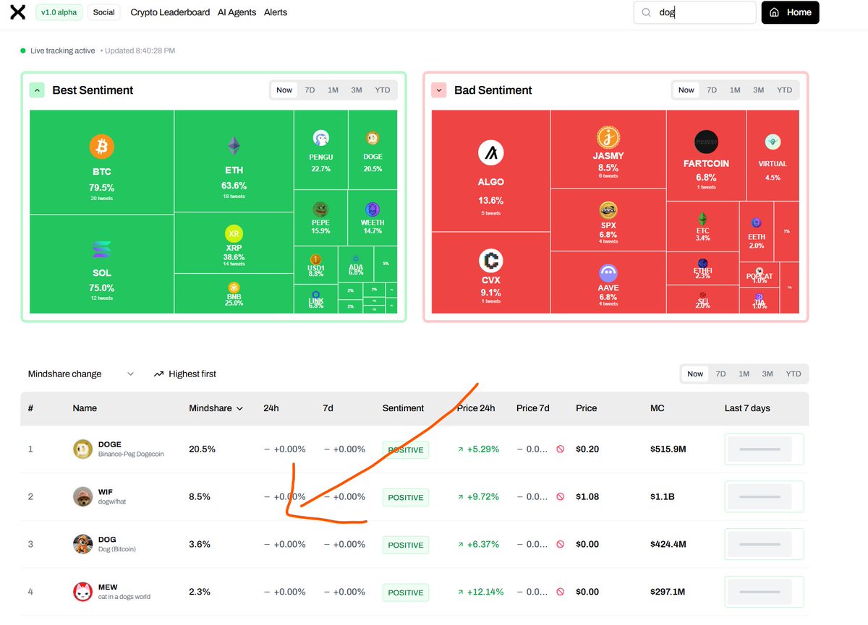The width and height of the screenshot is (868, 625).
Task: Click the DOG avatar in row 3
Action: click(x=83, y=544)
